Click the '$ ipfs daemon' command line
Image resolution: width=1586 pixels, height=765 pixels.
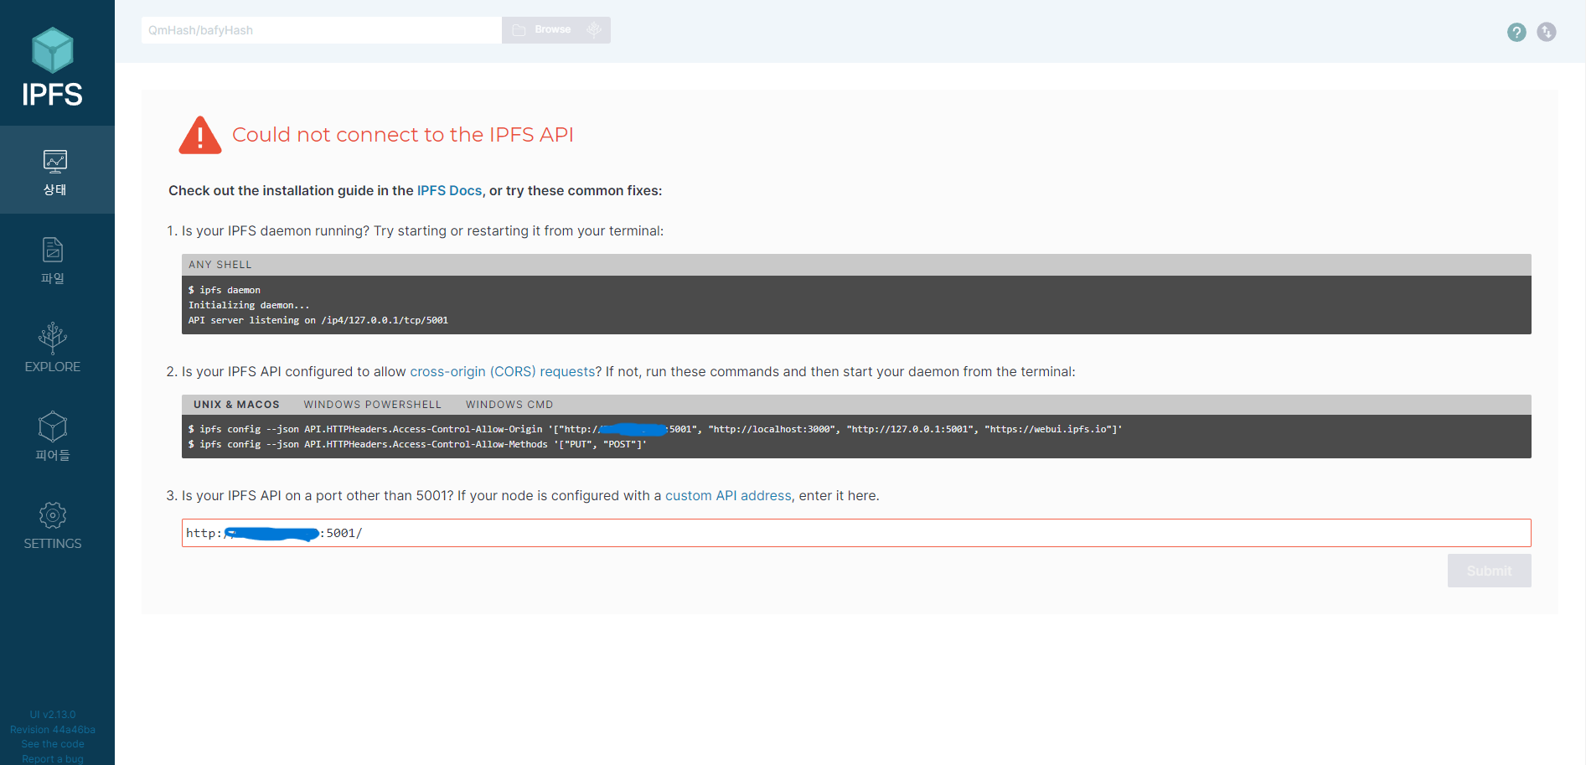225,290
